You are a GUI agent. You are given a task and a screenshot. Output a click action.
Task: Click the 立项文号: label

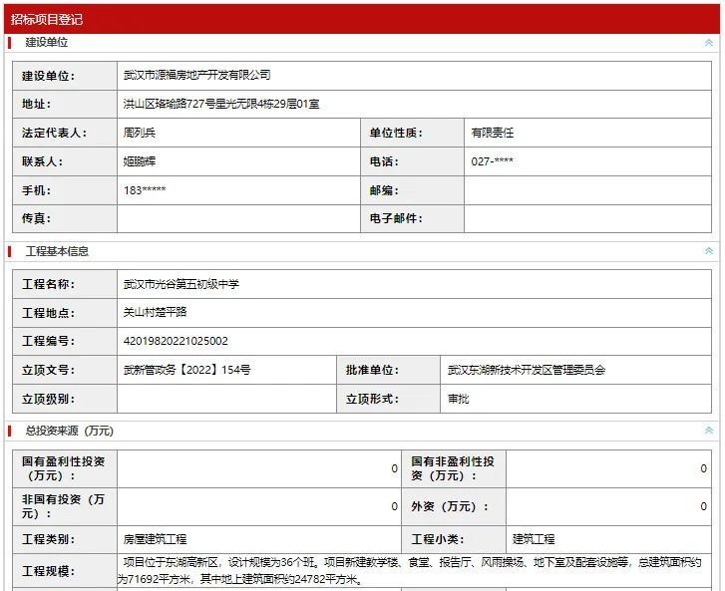[x=48, y=370]
